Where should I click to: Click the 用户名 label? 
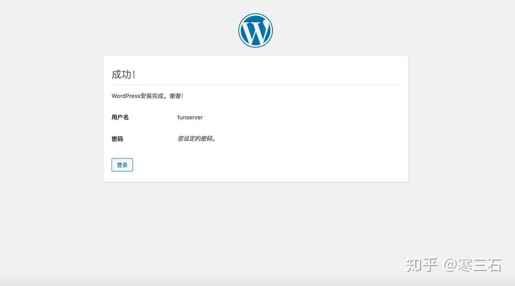(120, 117)
